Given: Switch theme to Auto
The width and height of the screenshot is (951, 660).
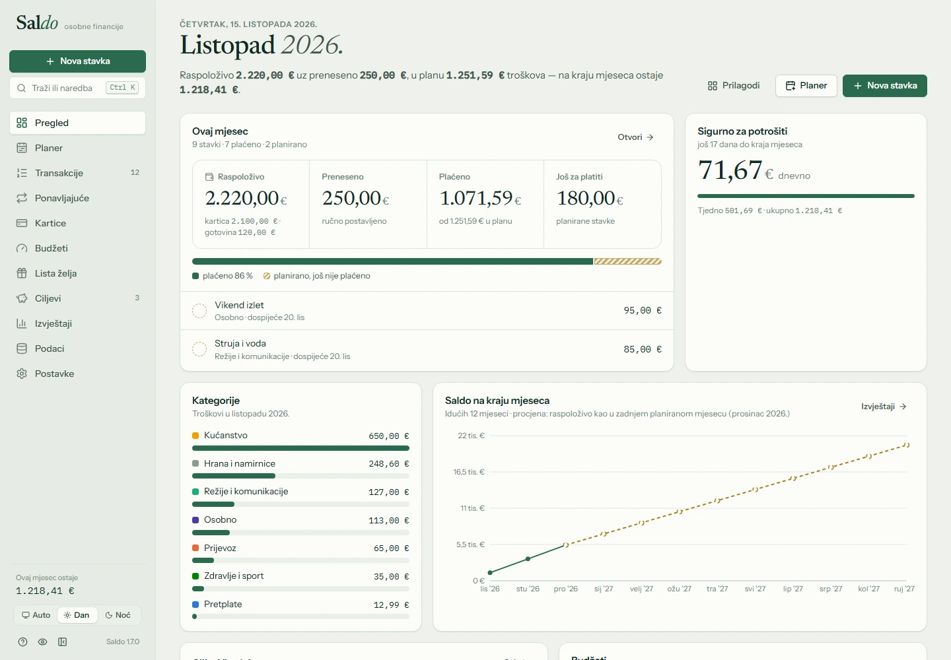Looking at the screenshot, I should tap(36, 615).
